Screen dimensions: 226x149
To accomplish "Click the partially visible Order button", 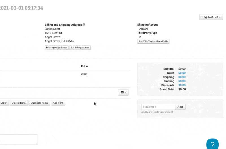I will click(x=4, y=103).
